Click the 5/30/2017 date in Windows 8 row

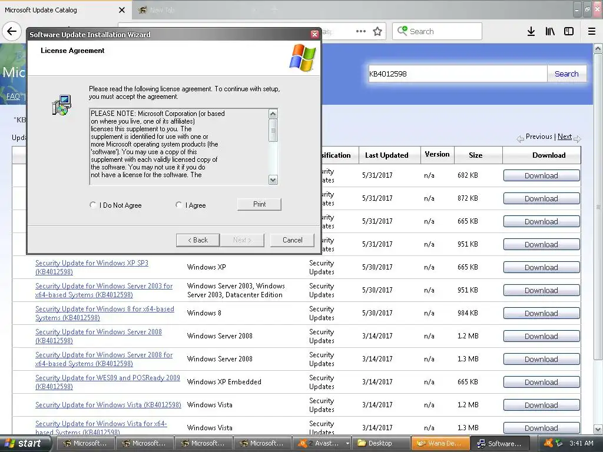[377, 313]
